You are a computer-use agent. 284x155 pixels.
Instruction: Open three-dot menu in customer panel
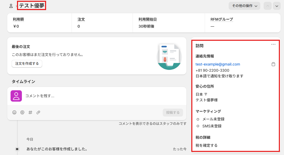pyautogui.click(x=273, y=44)
